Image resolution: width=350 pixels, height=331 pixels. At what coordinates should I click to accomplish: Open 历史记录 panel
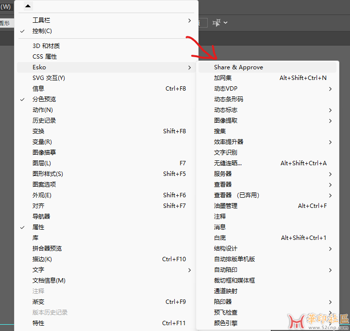[106, 121]
